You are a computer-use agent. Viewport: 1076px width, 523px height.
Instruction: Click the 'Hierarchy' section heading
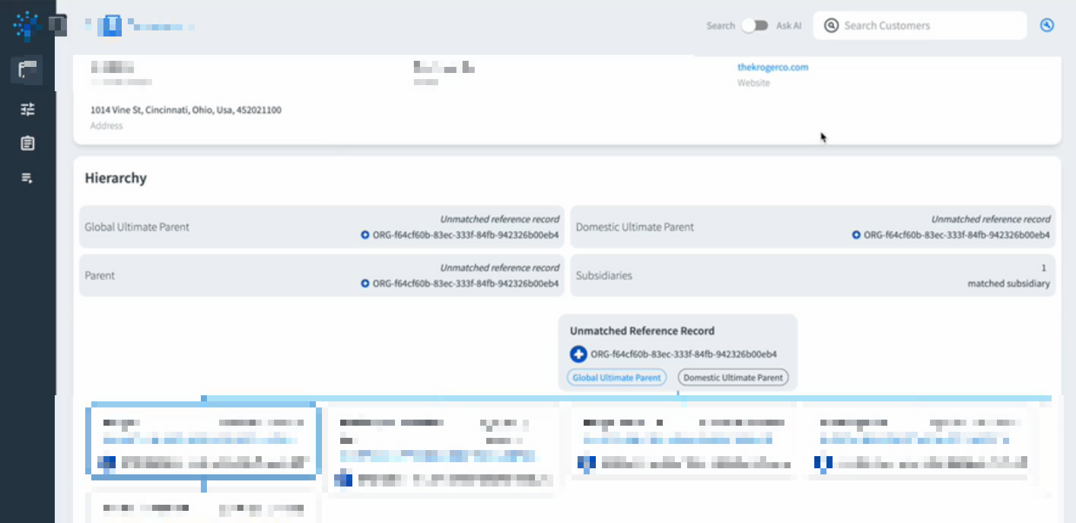pyautogui.click(x=116, y=178)
